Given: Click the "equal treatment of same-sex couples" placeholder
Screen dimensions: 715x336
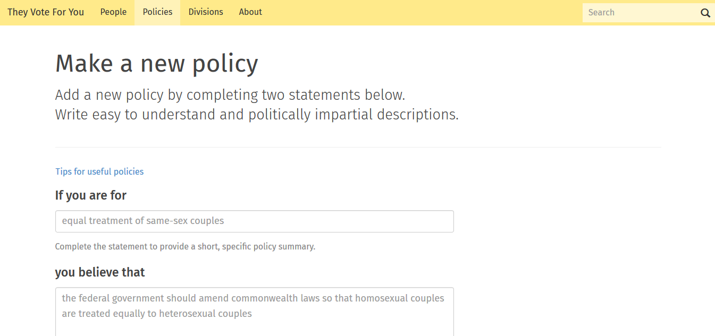Looking at the screenshot, I should click(143, 221).
